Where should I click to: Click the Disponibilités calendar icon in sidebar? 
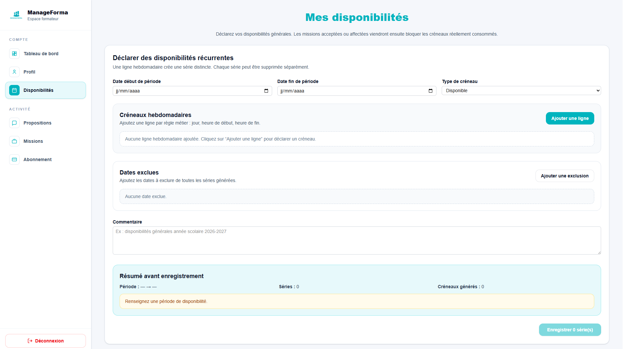14,90
